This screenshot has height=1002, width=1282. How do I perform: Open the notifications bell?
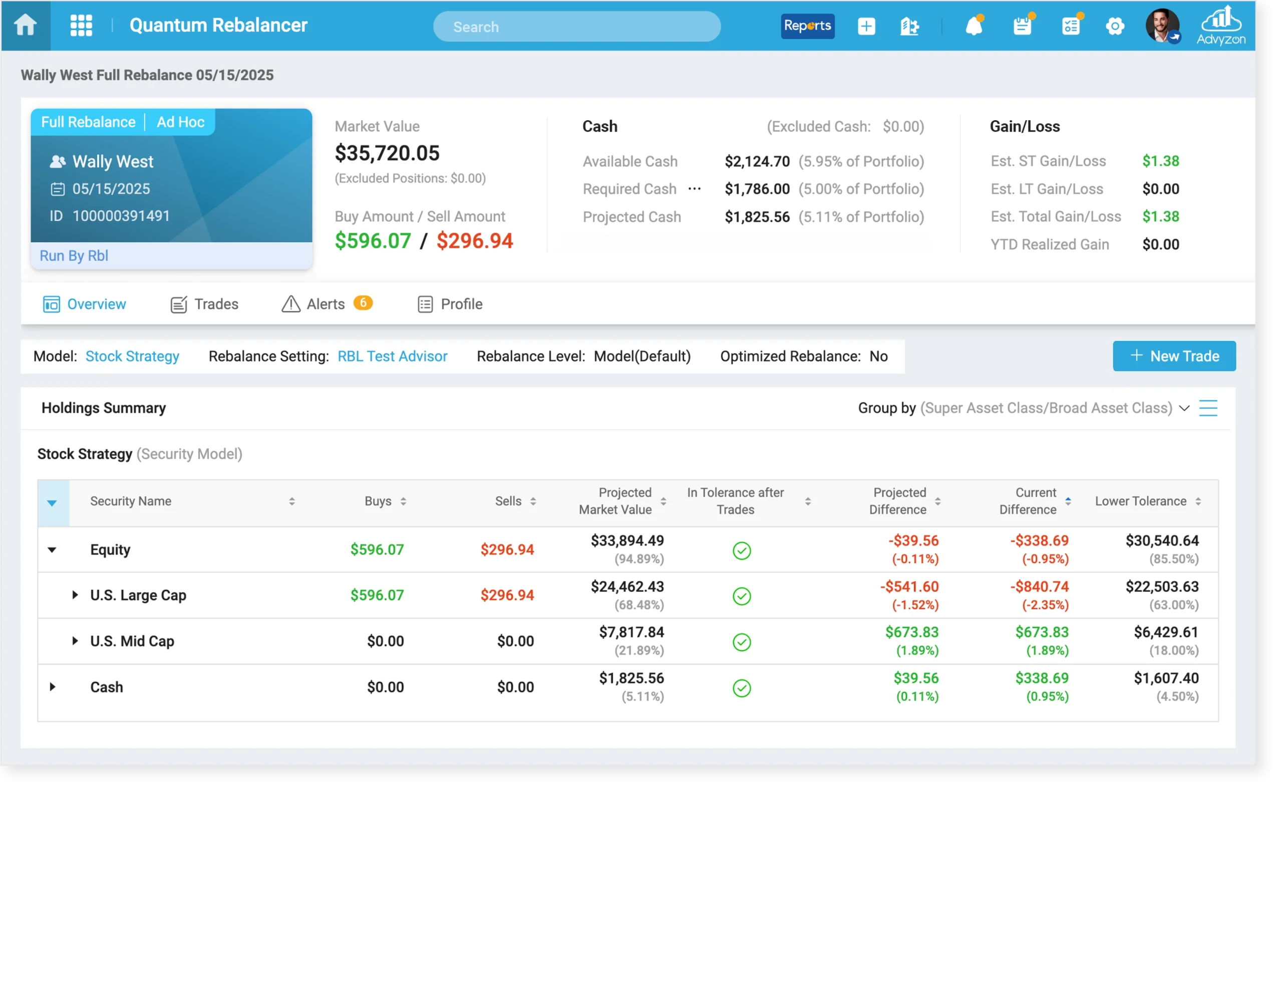(x=975, y=25)
